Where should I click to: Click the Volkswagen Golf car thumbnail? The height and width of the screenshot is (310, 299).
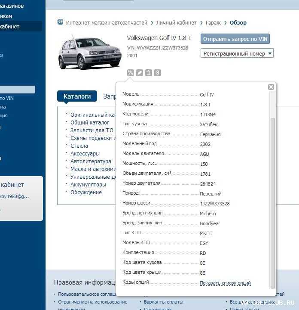90,52
